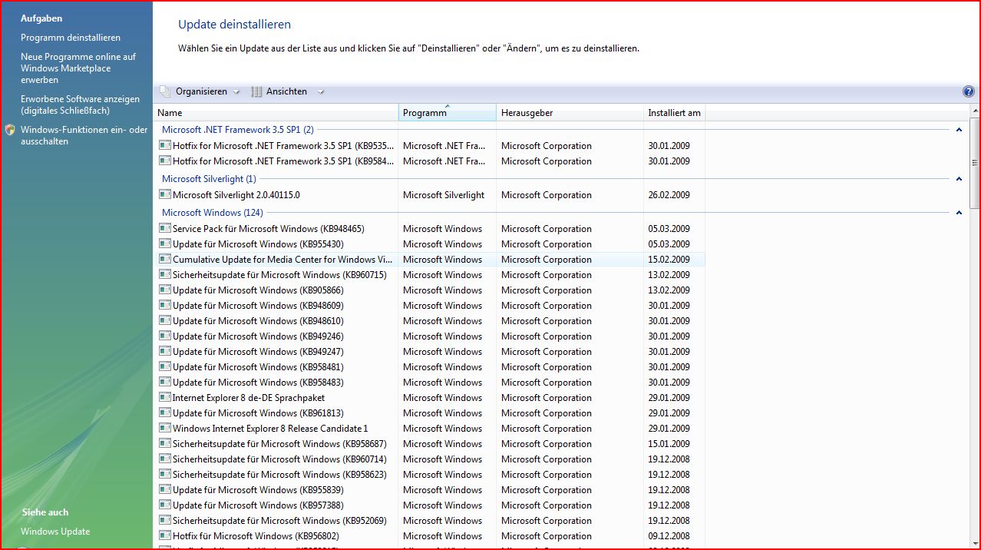The image size is (981, 550).
Task: Click the date 09.12.2008 of Hotfix KB956802
Action: pyautogui.click(x=669, y=536)
